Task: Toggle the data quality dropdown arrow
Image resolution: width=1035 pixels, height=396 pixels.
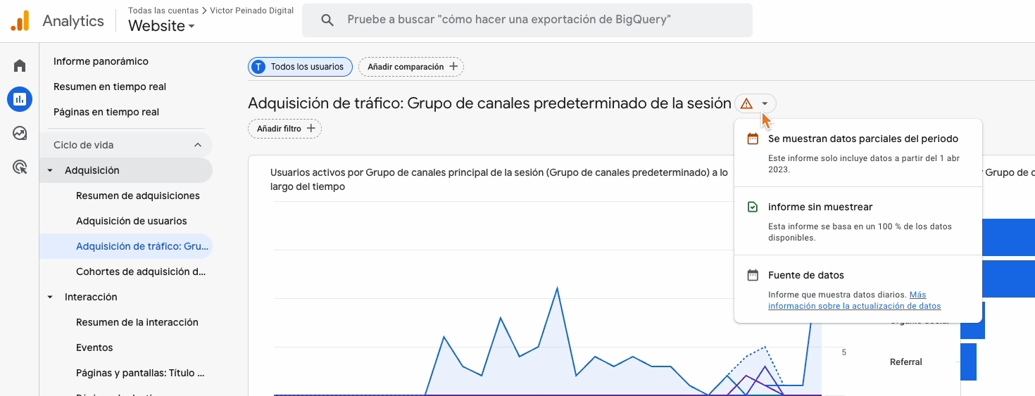Action: tap(765, 104)
